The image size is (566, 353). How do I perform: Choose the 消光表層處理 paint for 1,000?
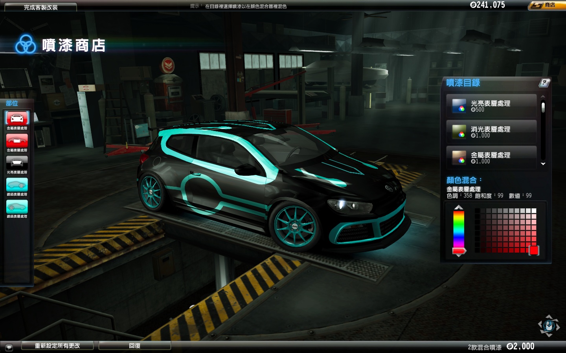click(491, 132)
